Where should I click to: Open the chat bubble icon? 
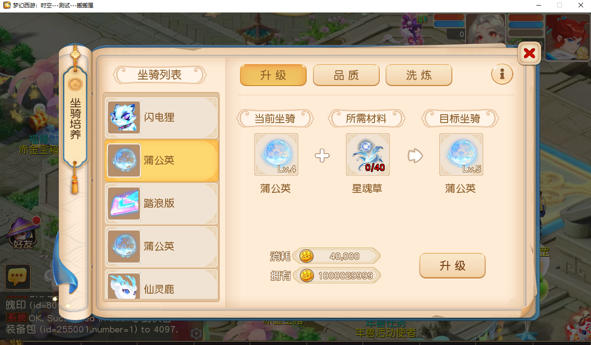coord(18,277)
